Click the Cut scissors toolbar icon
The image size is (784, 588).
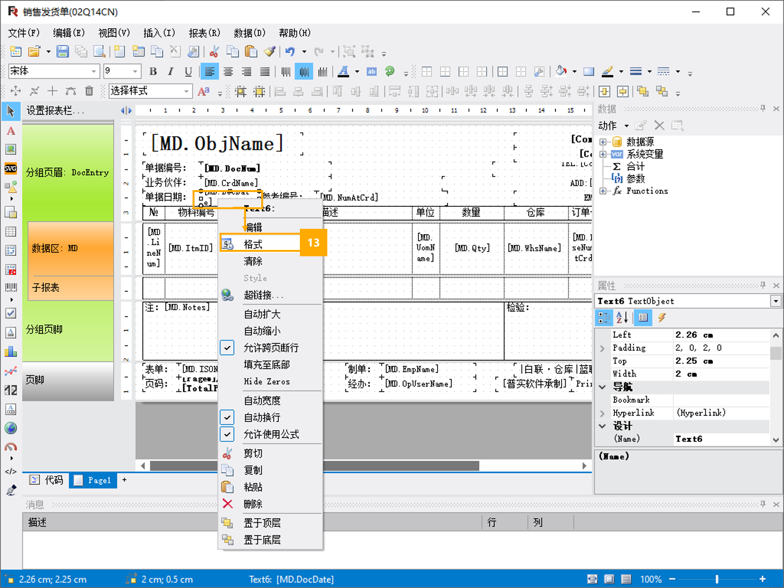tap(214, 51)
